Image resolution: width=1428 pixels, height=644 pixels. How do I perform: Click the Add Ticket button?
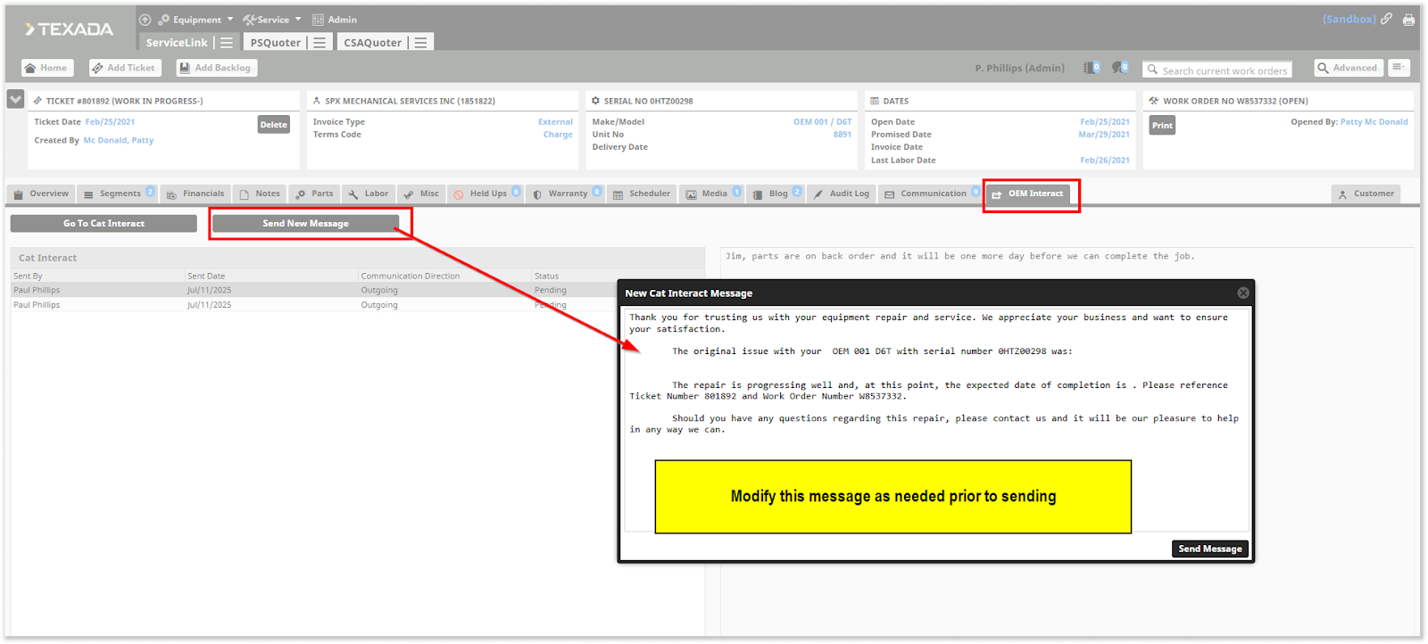[x=123, y=68]
